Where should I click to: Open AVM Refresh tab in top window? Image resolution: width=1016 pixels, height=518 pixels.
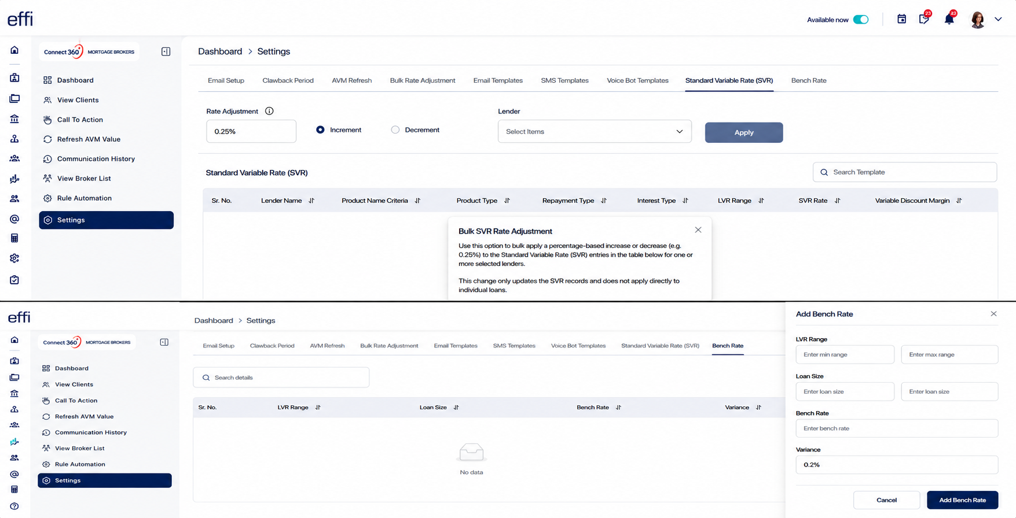click(x=351, y=80)
